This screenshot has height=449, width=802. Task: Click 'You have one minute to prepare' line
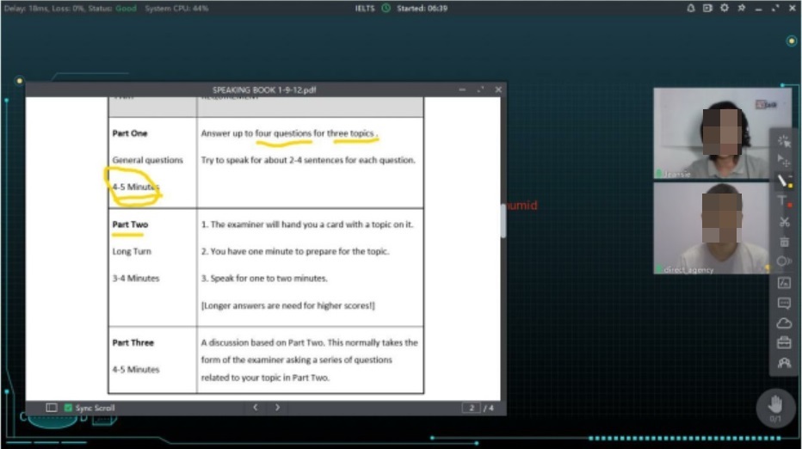pyautogui.click(x=294, y=252)
